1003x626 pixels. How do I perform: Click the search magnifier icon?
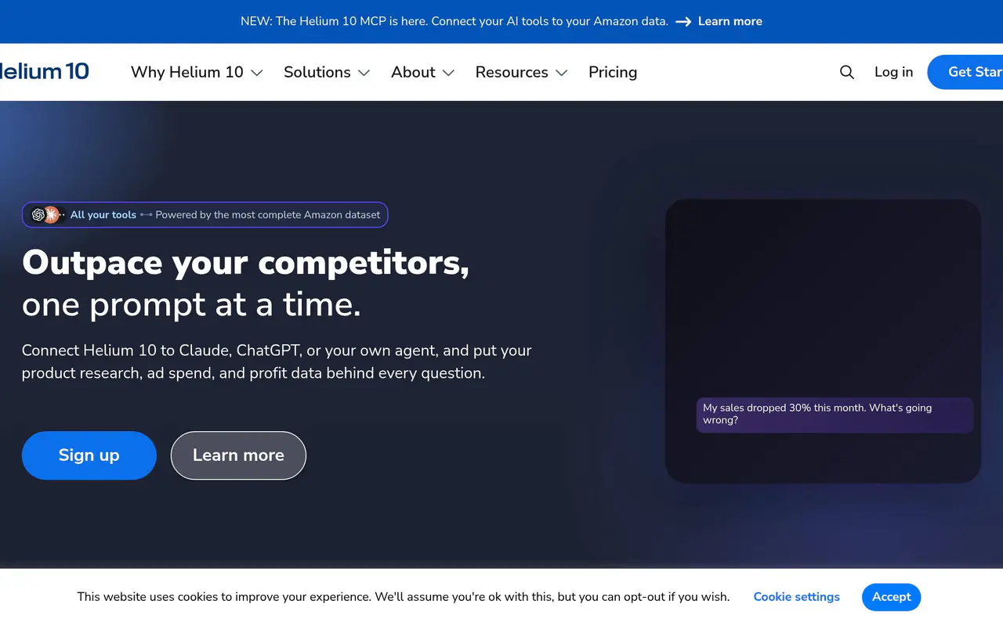[x=847, y=72]
